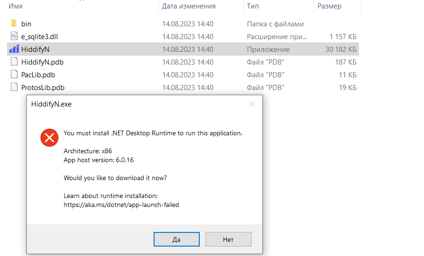Click the Папка с файлами type cell
The height and width of the screenshot is (256, 424).
point(275,24)
